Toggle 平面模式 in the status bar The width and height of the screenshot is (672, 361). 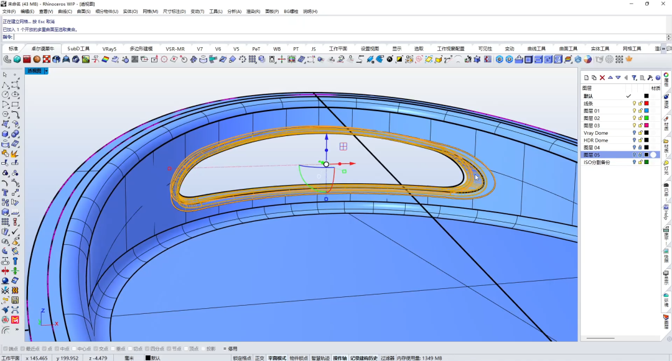pos(277,358)
